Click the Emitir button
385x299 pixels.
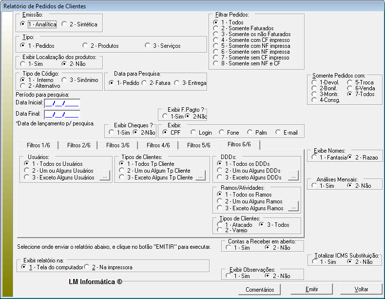coord(311,289)
